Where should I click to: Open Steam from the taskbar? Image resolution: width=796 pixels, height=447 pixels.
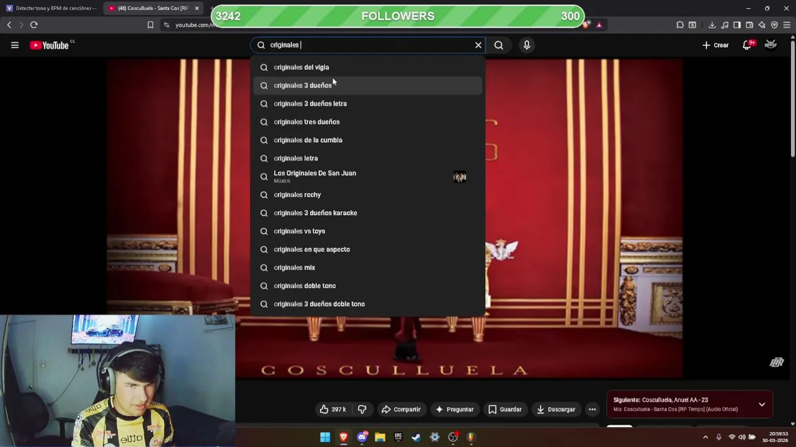tap(416, 437)
